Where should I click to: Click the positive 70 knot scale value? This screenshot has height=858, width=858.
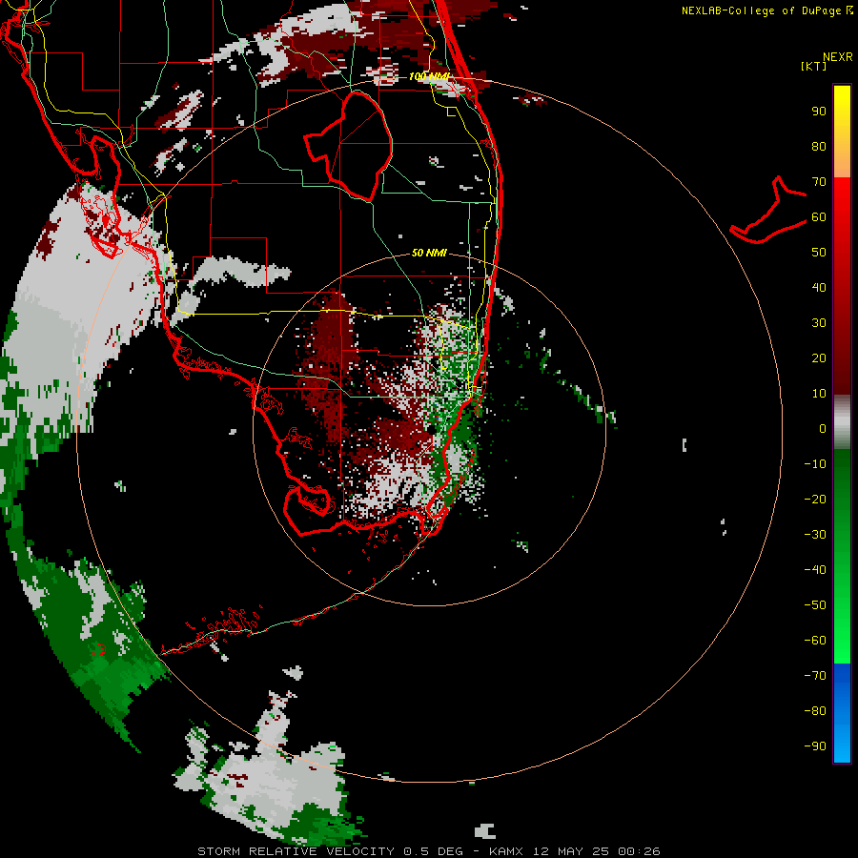click(x=819, y=182)
